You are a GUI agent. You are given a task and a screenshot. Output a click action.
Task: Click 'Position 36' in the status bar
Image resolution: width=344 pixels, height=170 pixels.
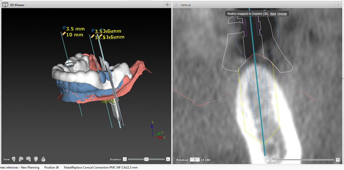click(52, 167)
